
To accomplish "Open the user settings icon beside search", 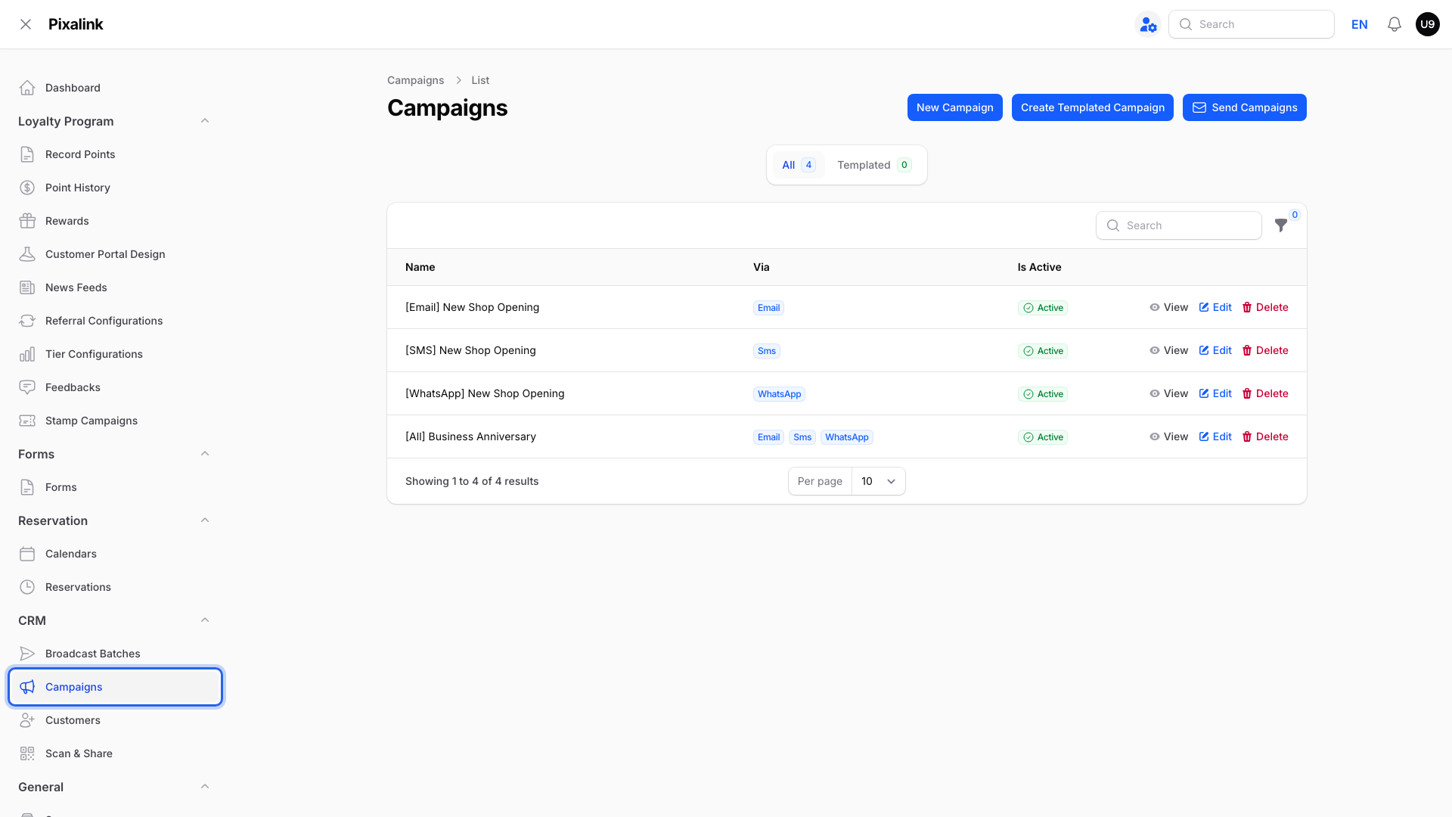I will tap(1148, 24).
